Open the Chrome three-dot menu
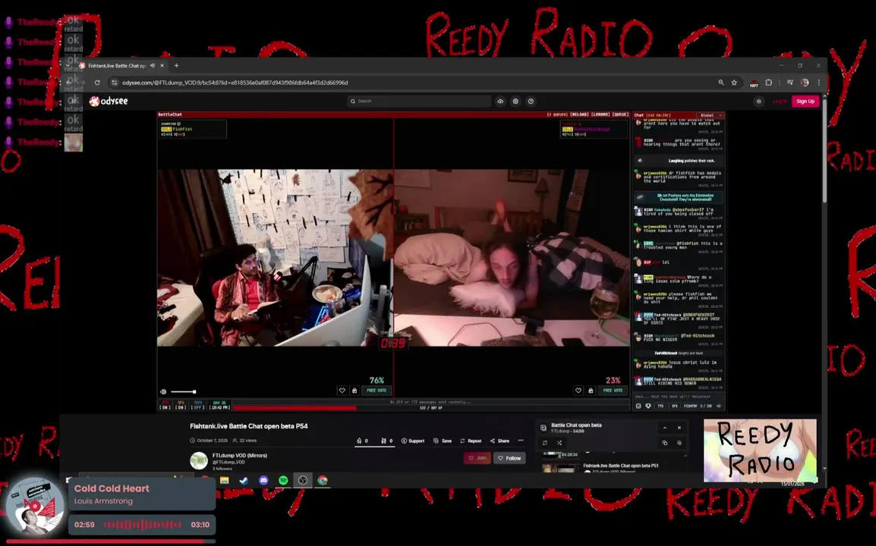This screenshot has width=876, height=546. coord(819,83)
